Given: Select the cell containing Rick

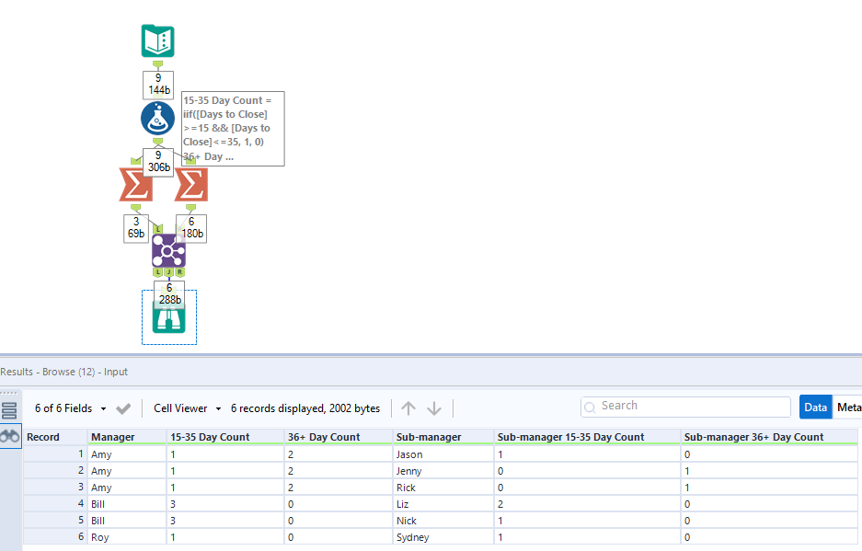Looking at the screenshot, I should 443,488.
